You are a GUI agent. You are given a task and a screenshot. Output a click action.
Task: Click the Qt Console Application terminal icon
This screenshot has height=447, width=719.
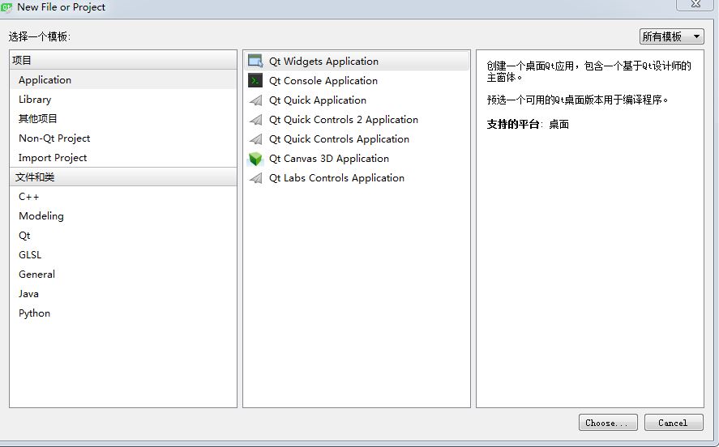click(x=255, y=80)
